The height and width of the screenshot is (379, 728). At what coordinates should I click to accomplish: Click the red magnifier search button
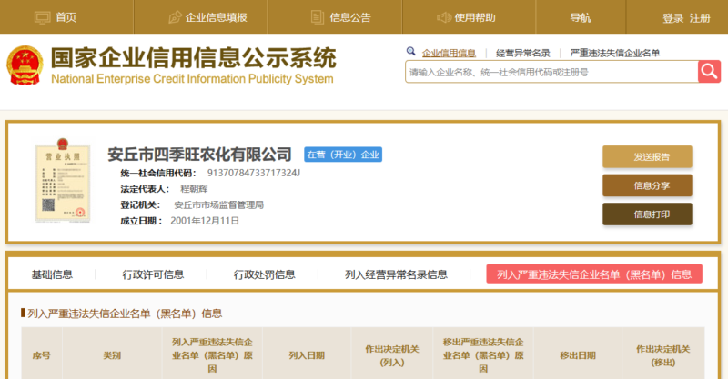tap(709, 72)
